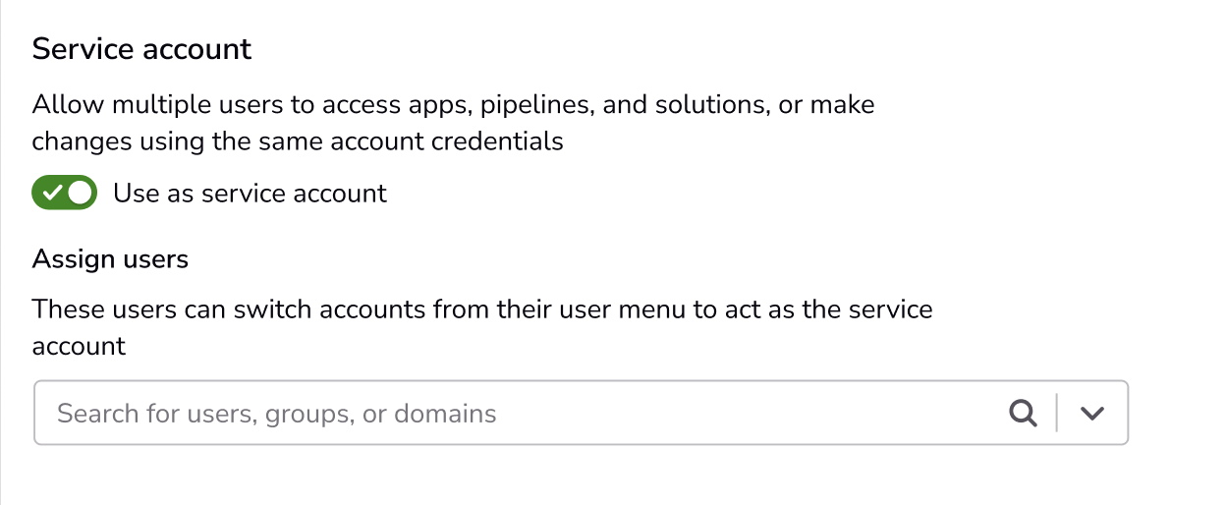Expand the user search dropdown chevron
This screenshot has height=505, width=1226.
click(x=1092, y=414)
